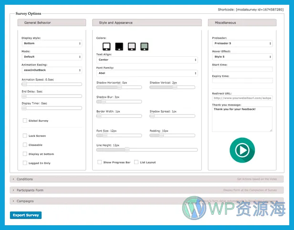Open the gray-green color picker swatch
The image size is (294, 230).
pos(144,46)
